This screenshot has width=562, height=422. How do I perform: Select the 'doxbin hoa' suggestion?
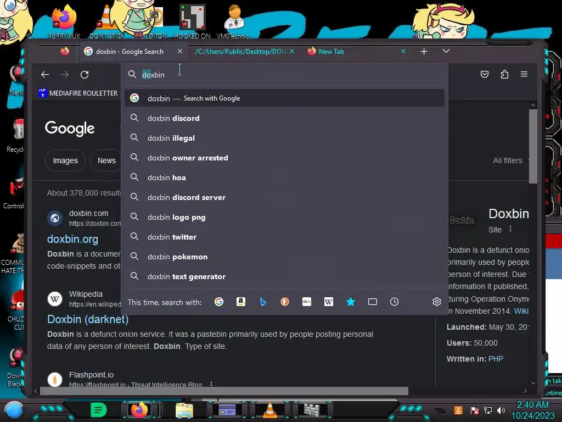[285, 177]
